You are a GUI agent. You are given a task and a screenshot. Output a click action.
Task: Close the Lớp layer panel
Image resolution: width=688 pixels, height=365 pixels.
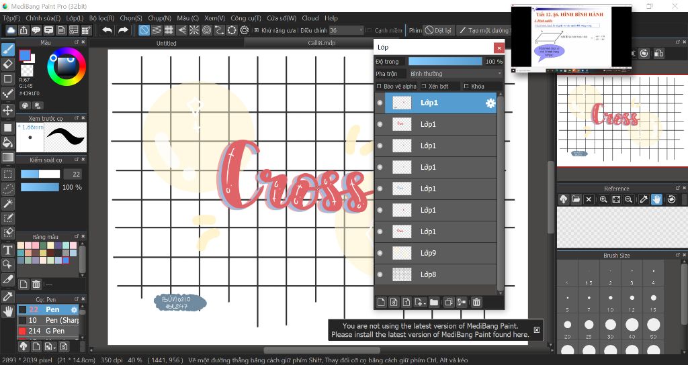pos(499,48)
